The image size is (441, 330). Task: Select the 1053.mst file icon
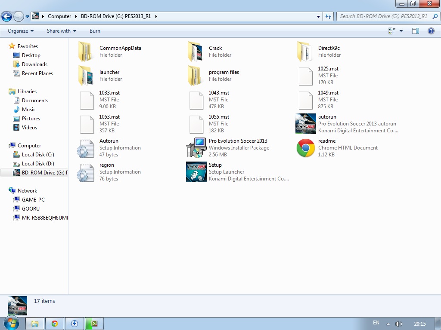coord(87,125)
